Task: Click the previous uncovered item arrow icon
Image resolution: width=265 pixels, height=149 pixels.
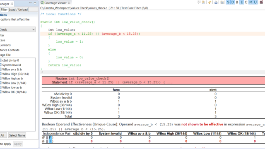Action: pos(199,2)
